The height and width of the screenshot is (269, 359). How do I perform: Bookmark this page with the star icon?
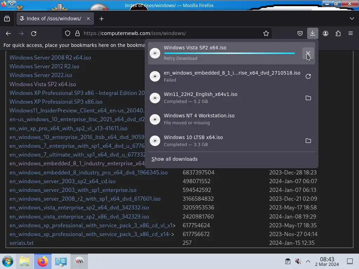(266, 33)
